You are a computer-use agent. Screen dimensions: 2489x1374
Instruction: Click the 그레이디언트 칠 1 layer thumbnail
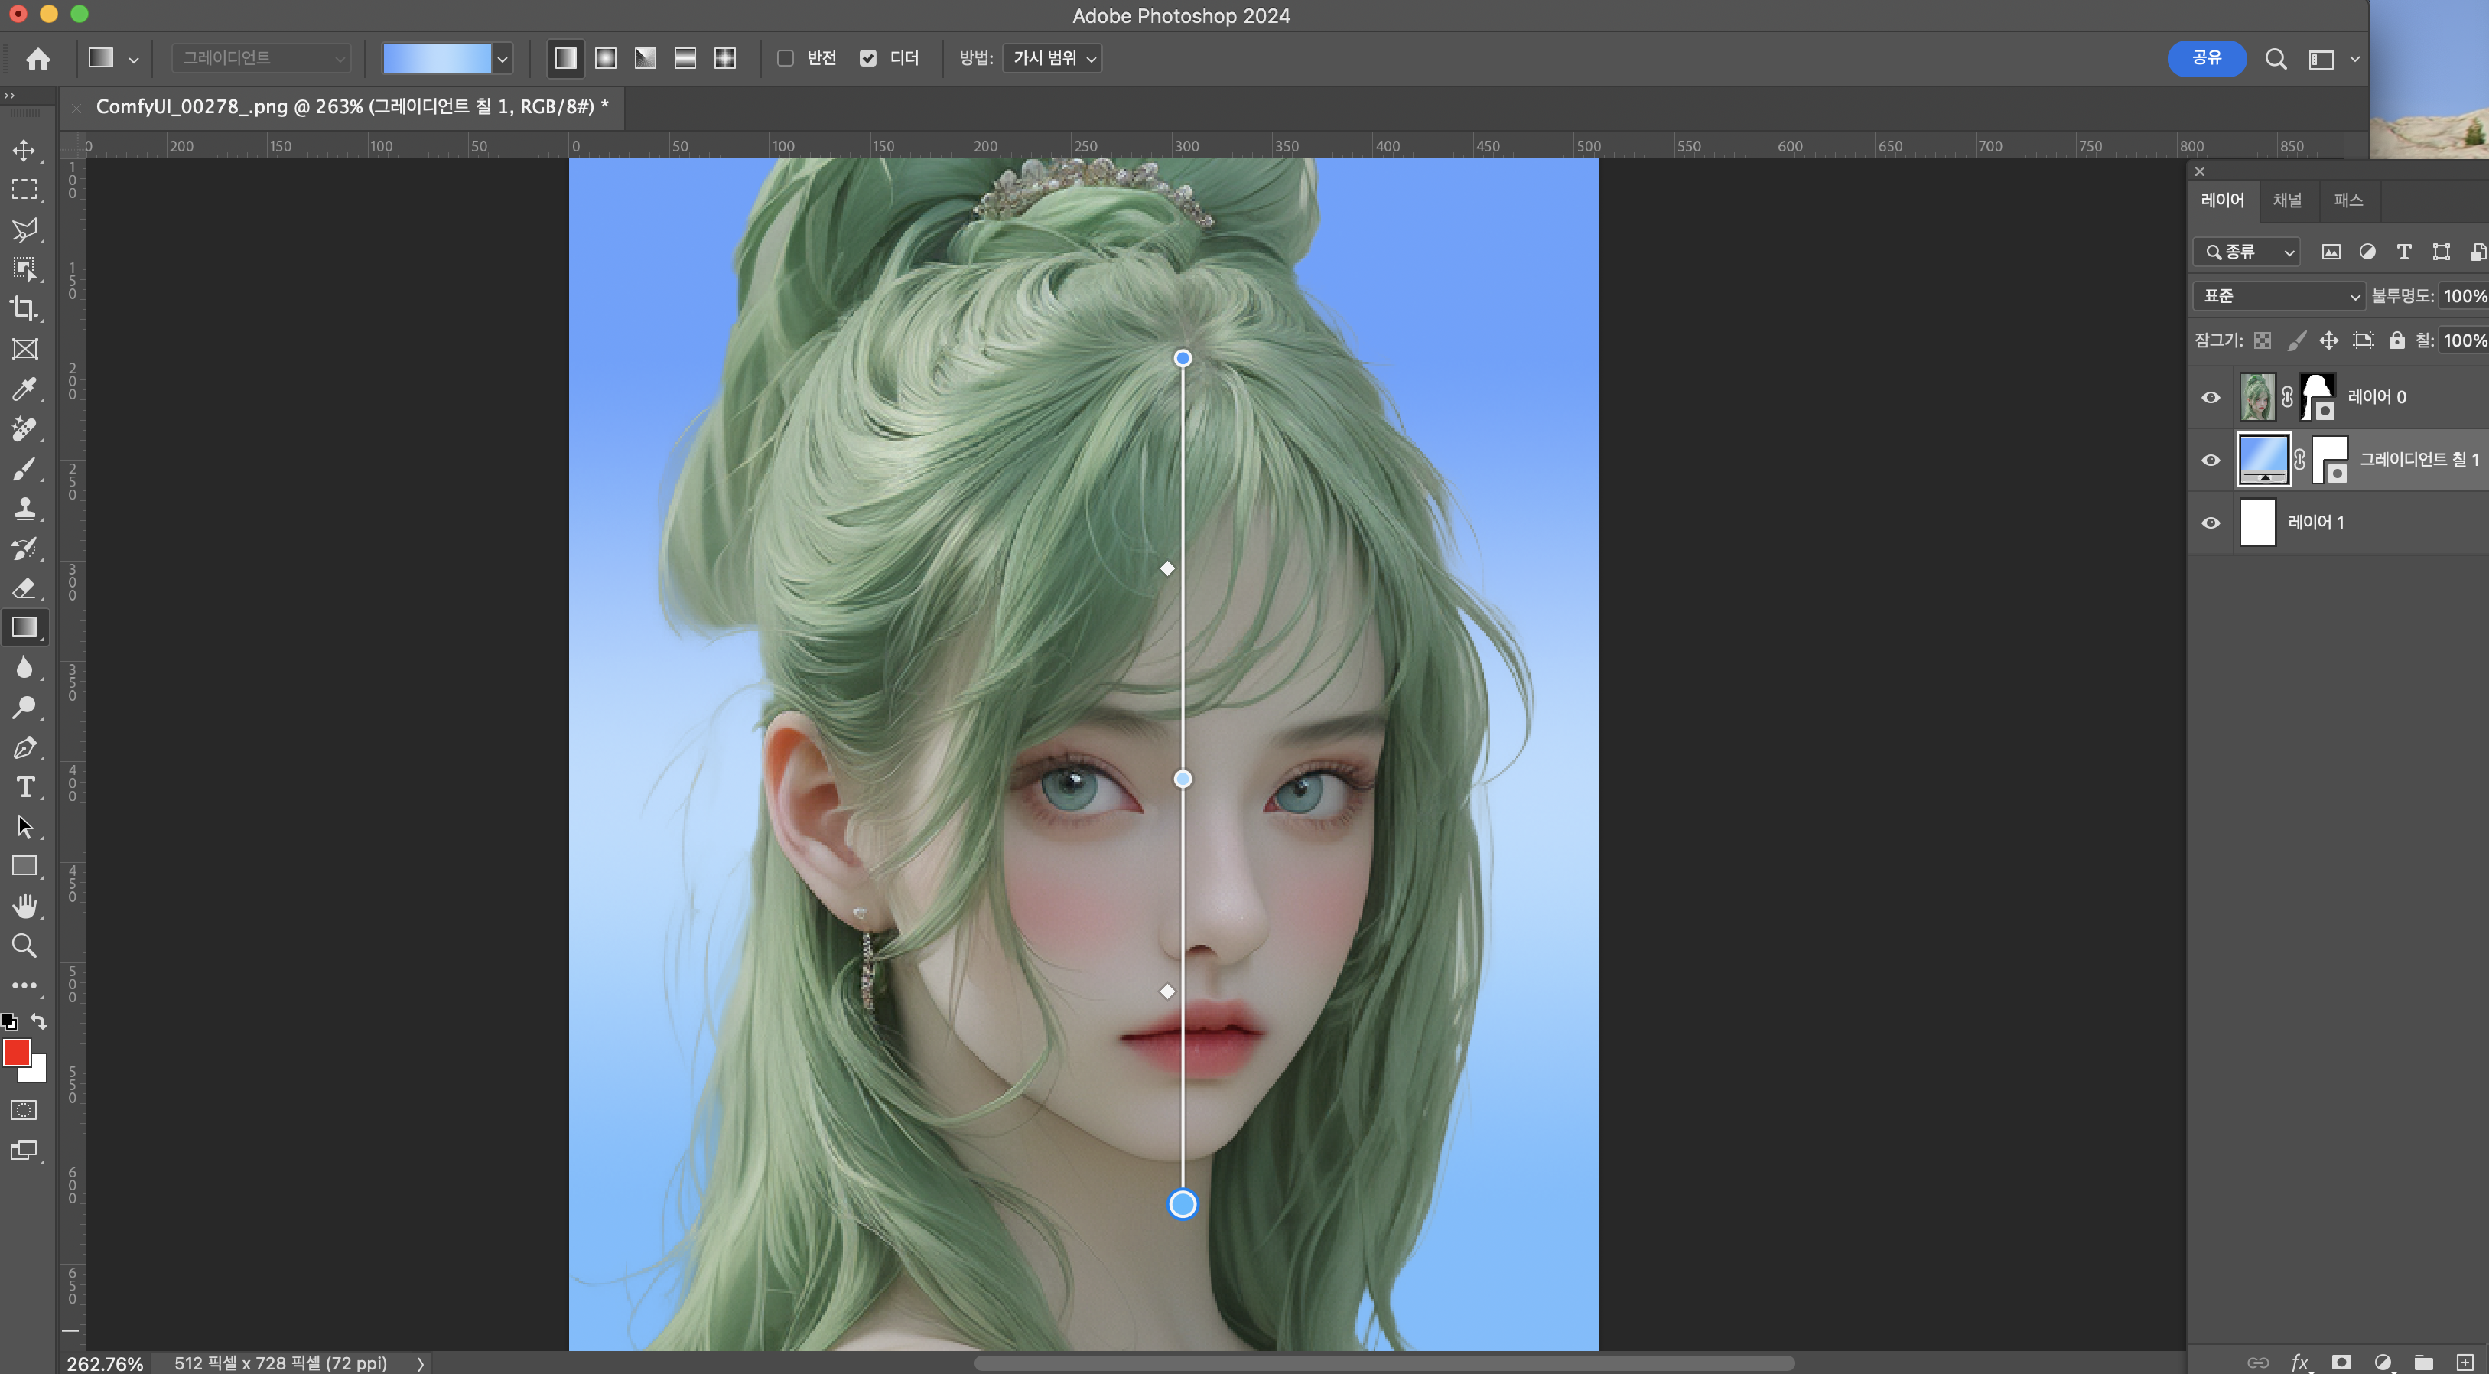click(2263, 459)
